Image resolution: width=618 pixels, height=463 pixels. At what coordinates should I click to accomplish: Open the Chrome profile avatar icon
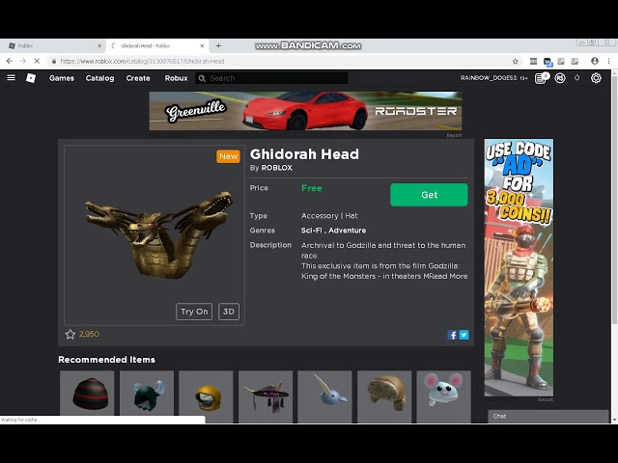(595, 61)
